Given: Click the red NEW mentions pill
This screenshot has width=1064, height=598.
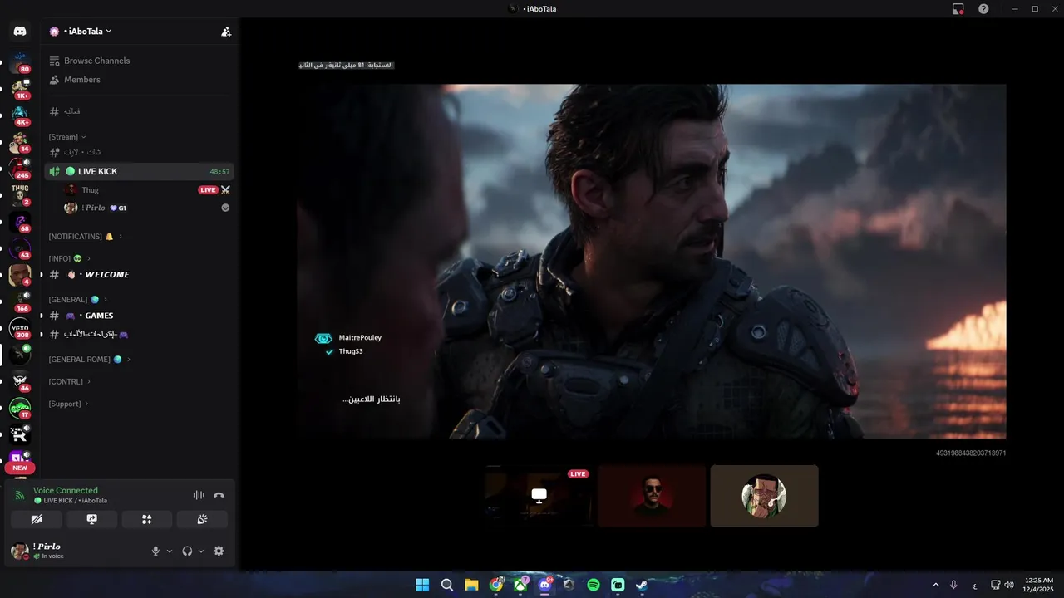Looking at the screenshot, I should [20, 468].
